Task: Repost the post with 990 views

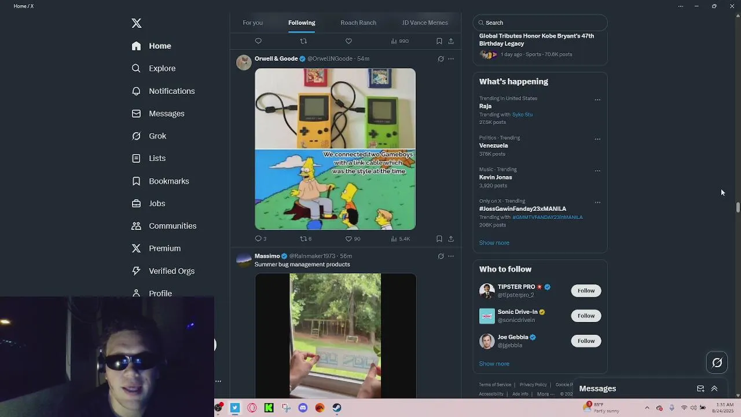Action: pyautogui.click(x=303, y=41)
